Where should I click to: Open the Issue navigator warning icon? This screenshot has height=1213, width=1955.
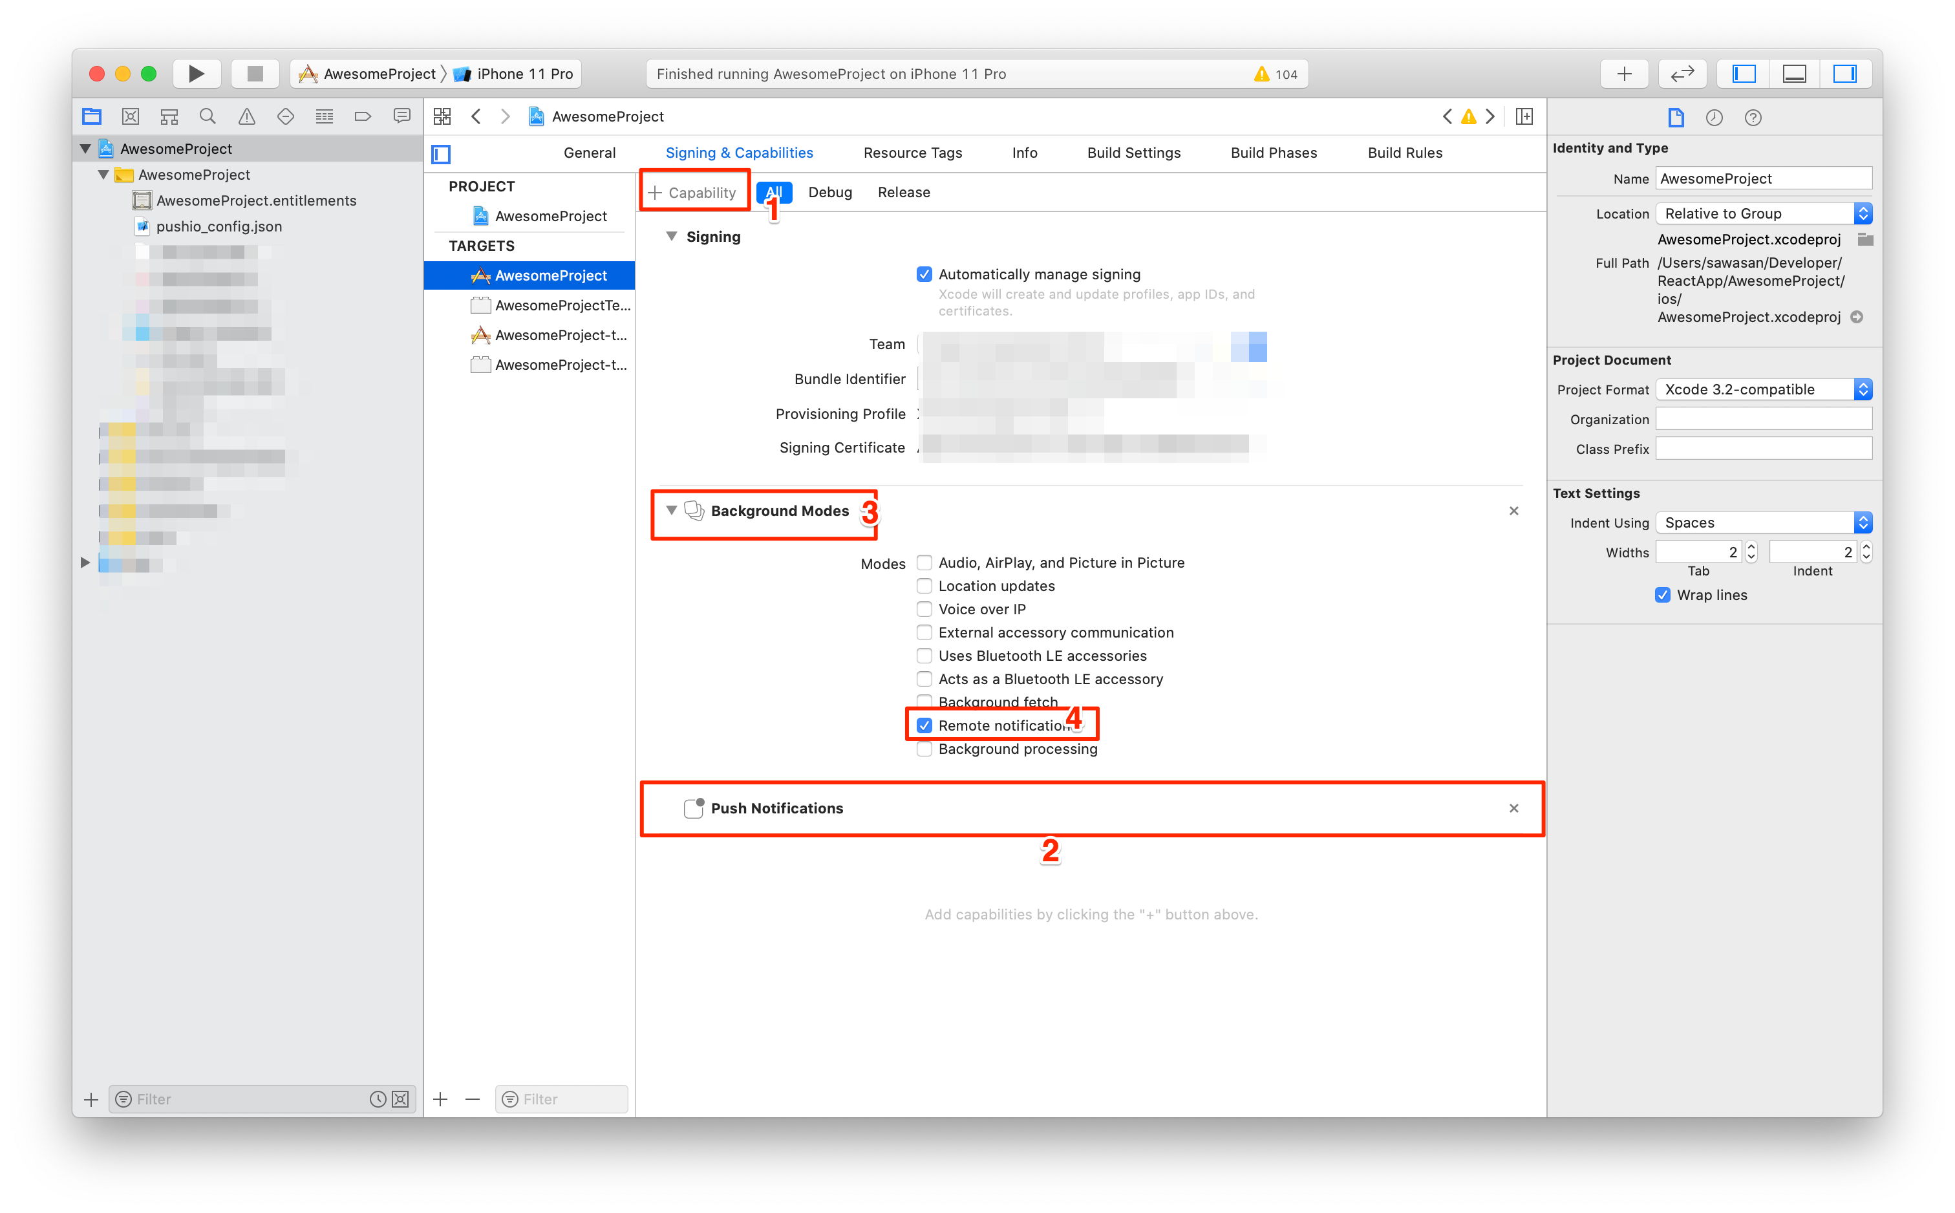246,117
